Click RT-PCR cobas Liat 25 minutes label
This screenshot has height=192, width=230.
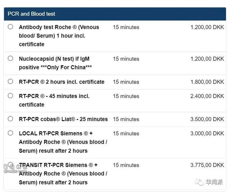63,119
